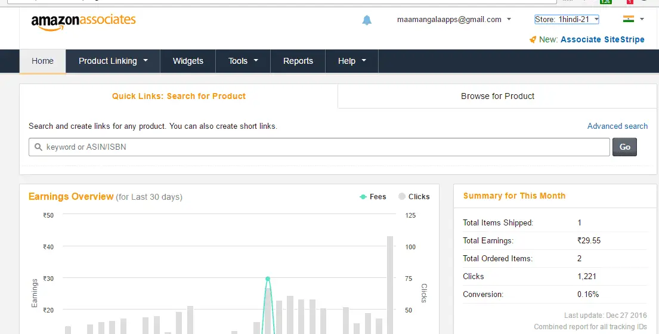Open the maamangalaapps@gmail.com account dropdown
Viewport: 659px width, 334px height.
coord(454,19)
